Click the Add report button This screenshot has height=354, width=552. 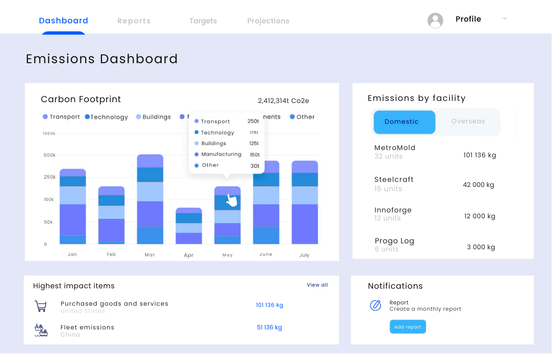(x=408, y=326)
